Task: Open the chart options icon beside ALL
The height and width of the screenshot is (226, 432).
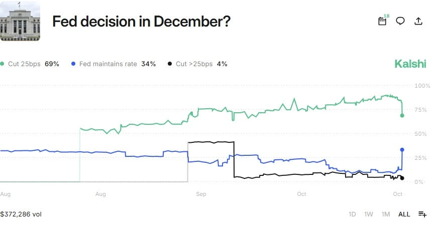Action: coord(422,214)
